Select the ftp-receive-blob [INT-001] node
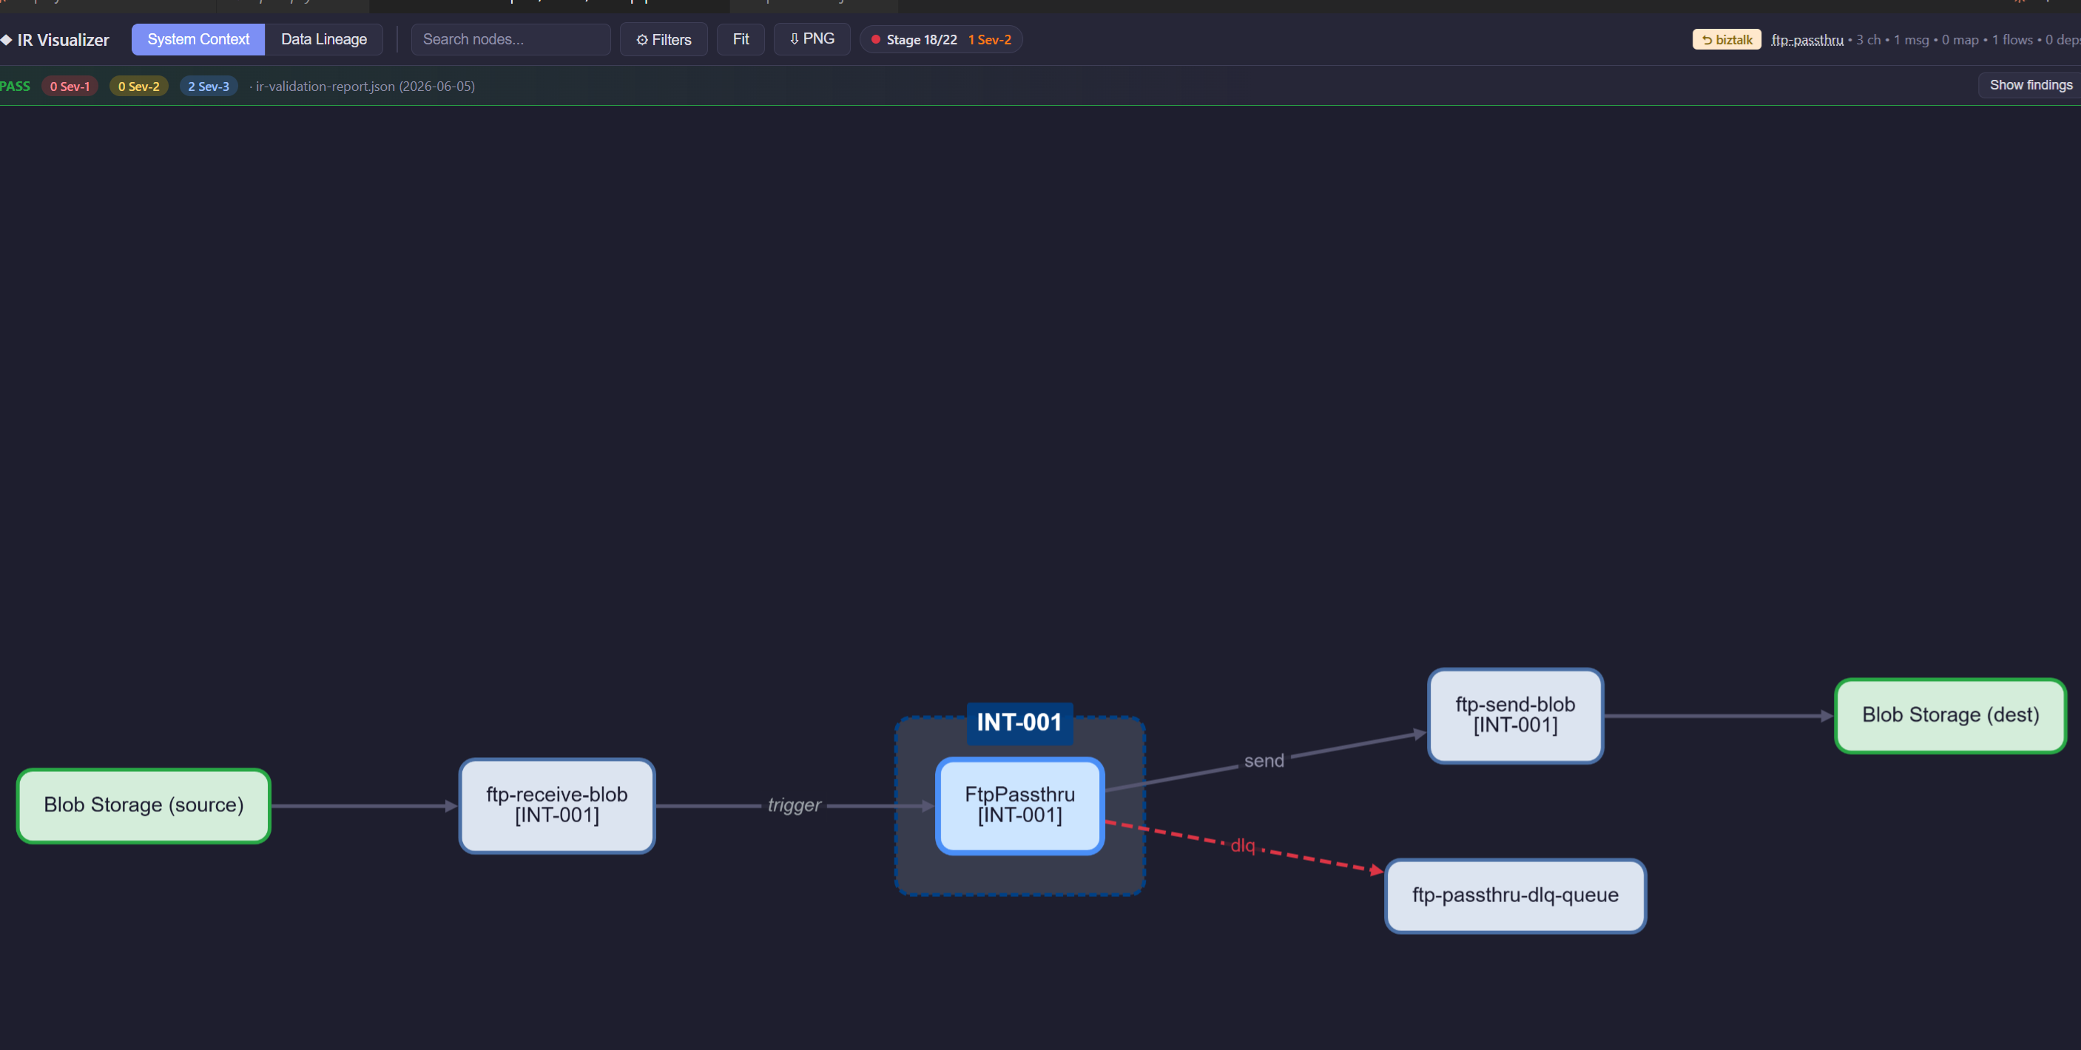The width and height of the screenshot is (2081, 1050). (x=556, y=805)
